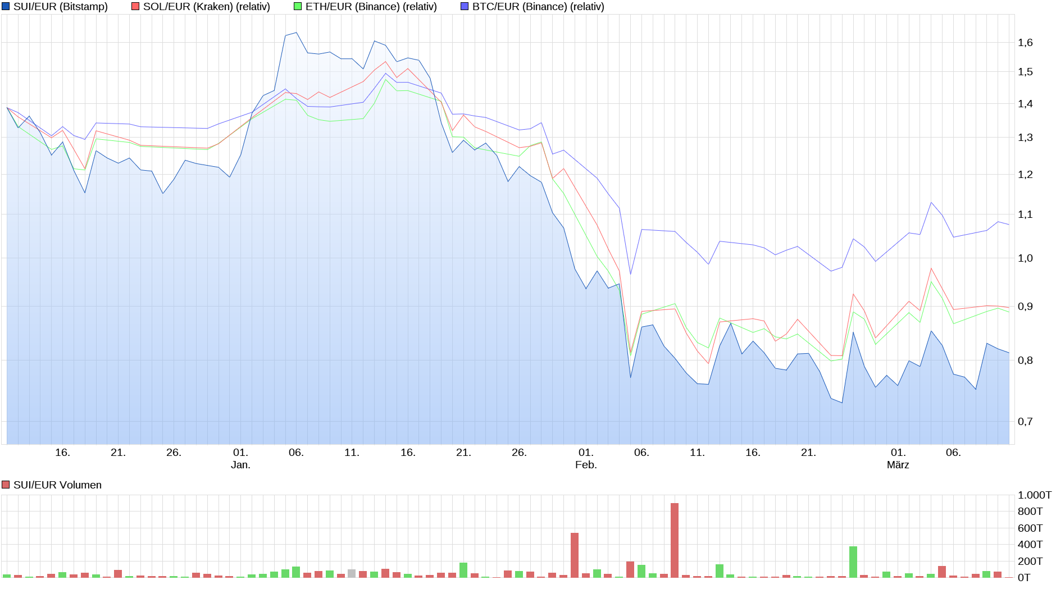Select the SUI/EUR (Bitstamp) legend label

coord(61,7)
